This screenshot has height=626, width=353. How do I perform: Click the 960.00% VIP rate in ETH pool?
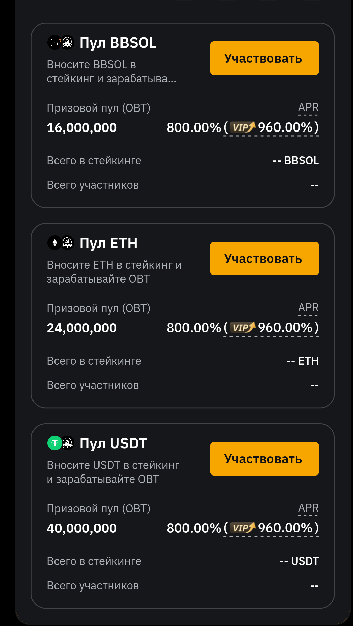[x=285, y=328]
